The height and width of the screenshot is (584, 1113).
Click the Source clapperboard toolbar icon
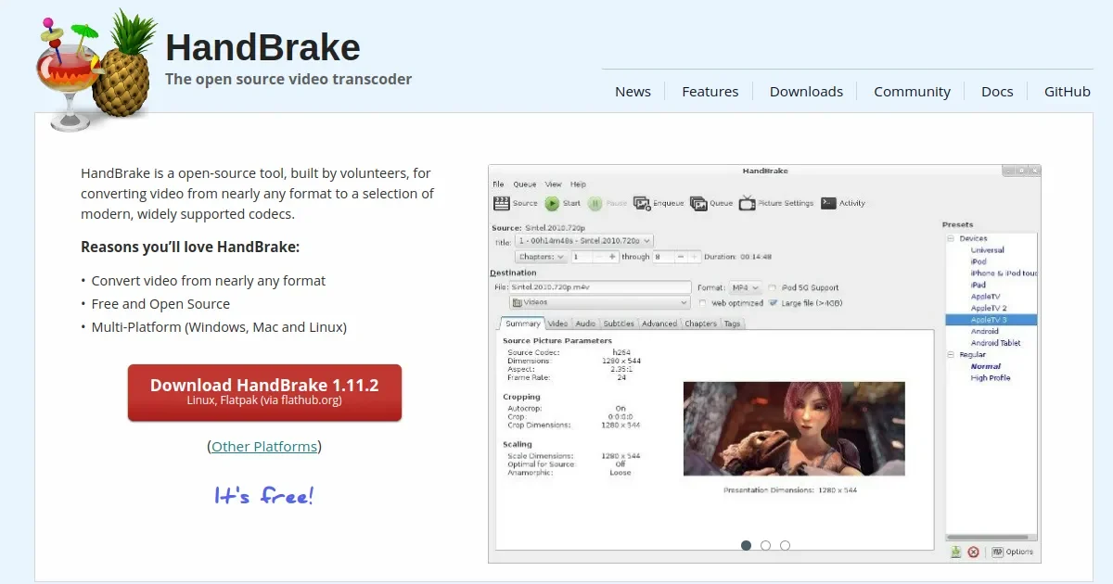coord(502,203)
